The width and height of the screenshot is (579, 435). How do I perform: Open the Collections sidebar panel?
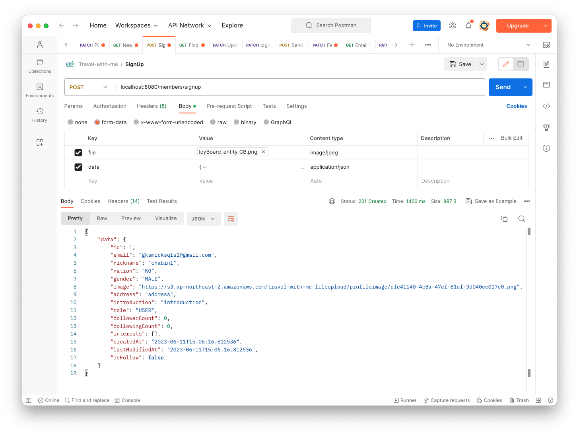[x=40, y=66]
